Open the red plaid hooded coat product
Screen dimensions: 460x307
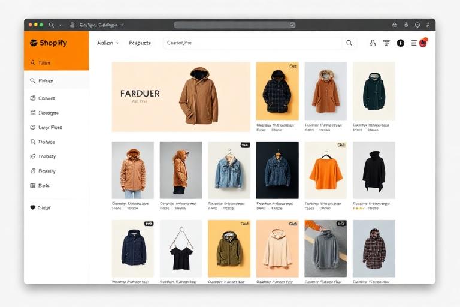[x=374, y=248]
